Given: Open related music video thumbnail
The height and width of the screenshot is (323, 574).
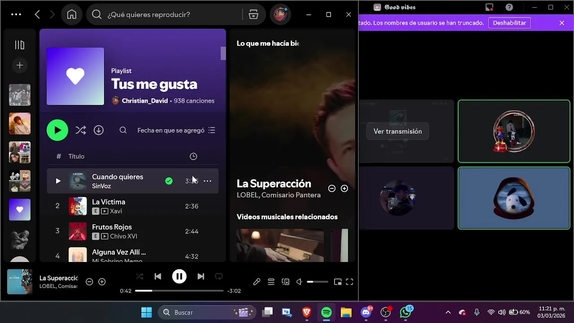Looking at the screenshot, I should tap(280, 245).
